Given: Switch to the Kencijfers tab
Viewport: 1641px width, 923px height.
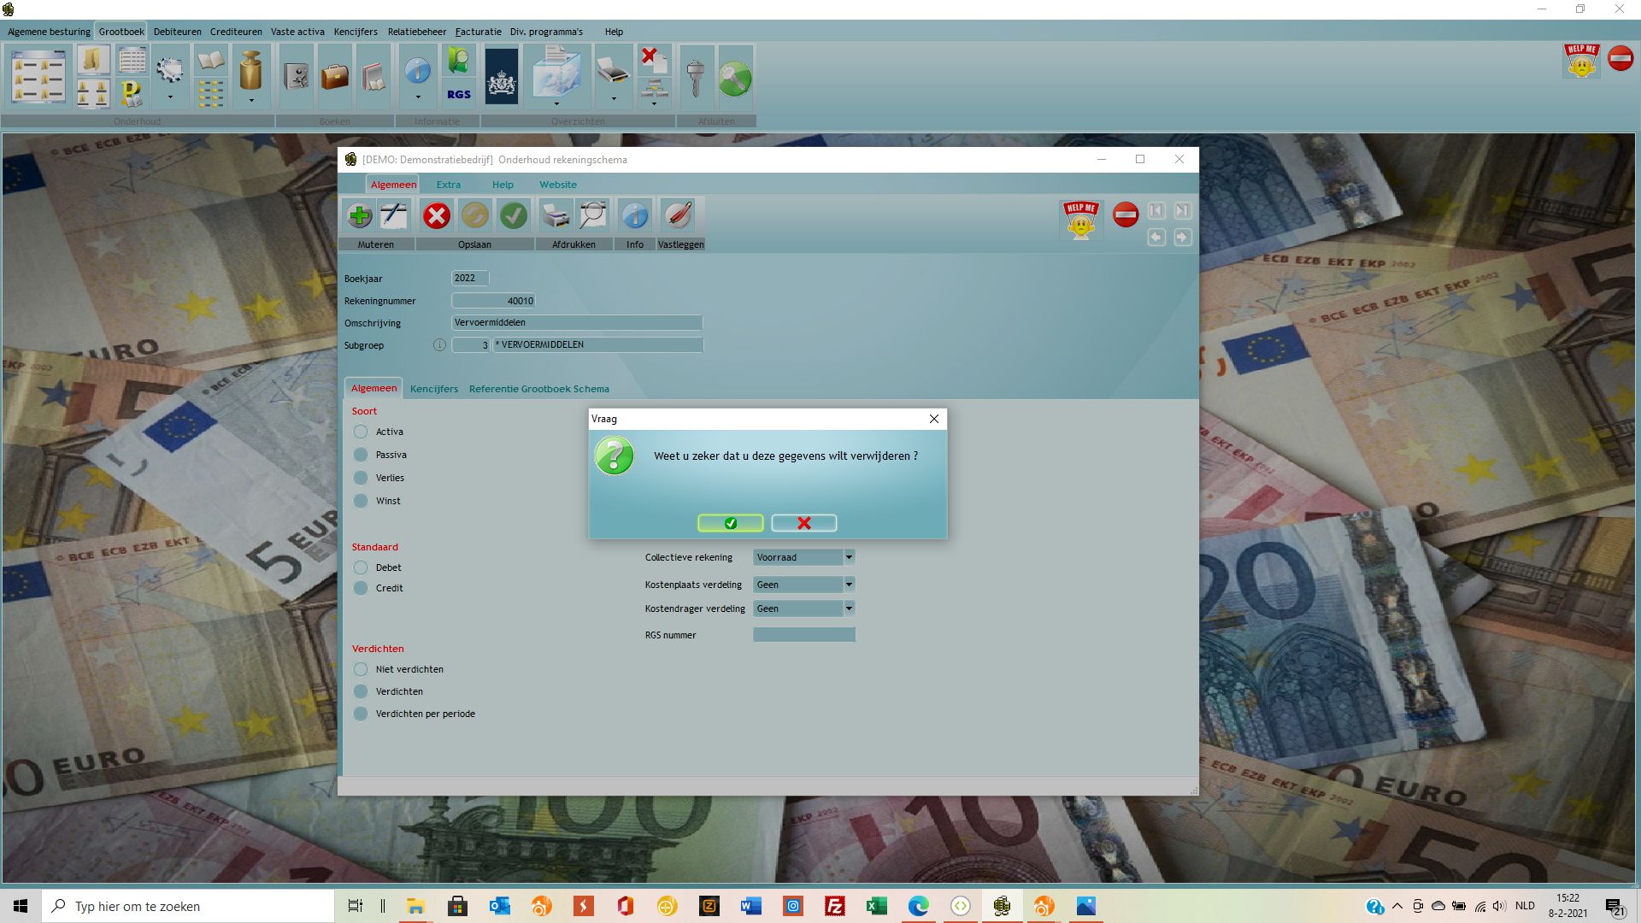Looking at the screenshot, I should pos(433,389).
